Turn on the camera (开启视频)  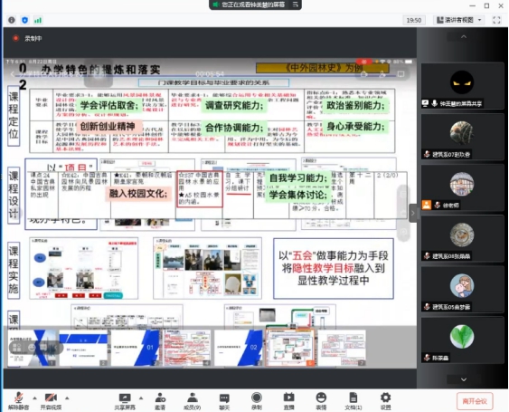click(51, 400)
